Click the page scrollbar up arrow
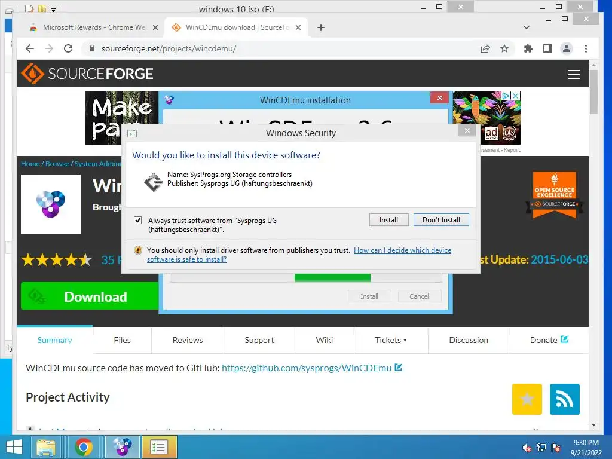612x459 pixels. coord(593,65)
